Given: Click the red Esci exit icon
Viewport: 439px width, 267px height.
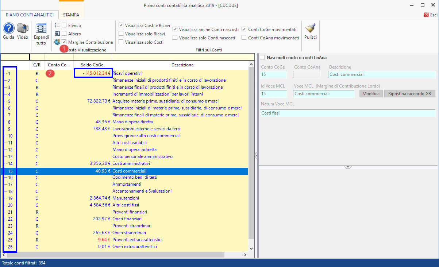Looking at the screenshot, I should 426,15.
